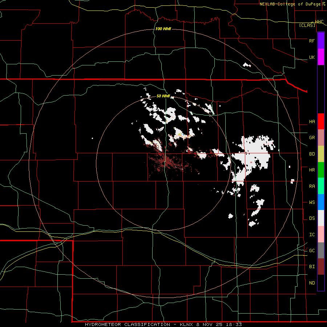Click the brown BI biological legend swatch
This screenshot has width=327, height=327.
[321, 267]
